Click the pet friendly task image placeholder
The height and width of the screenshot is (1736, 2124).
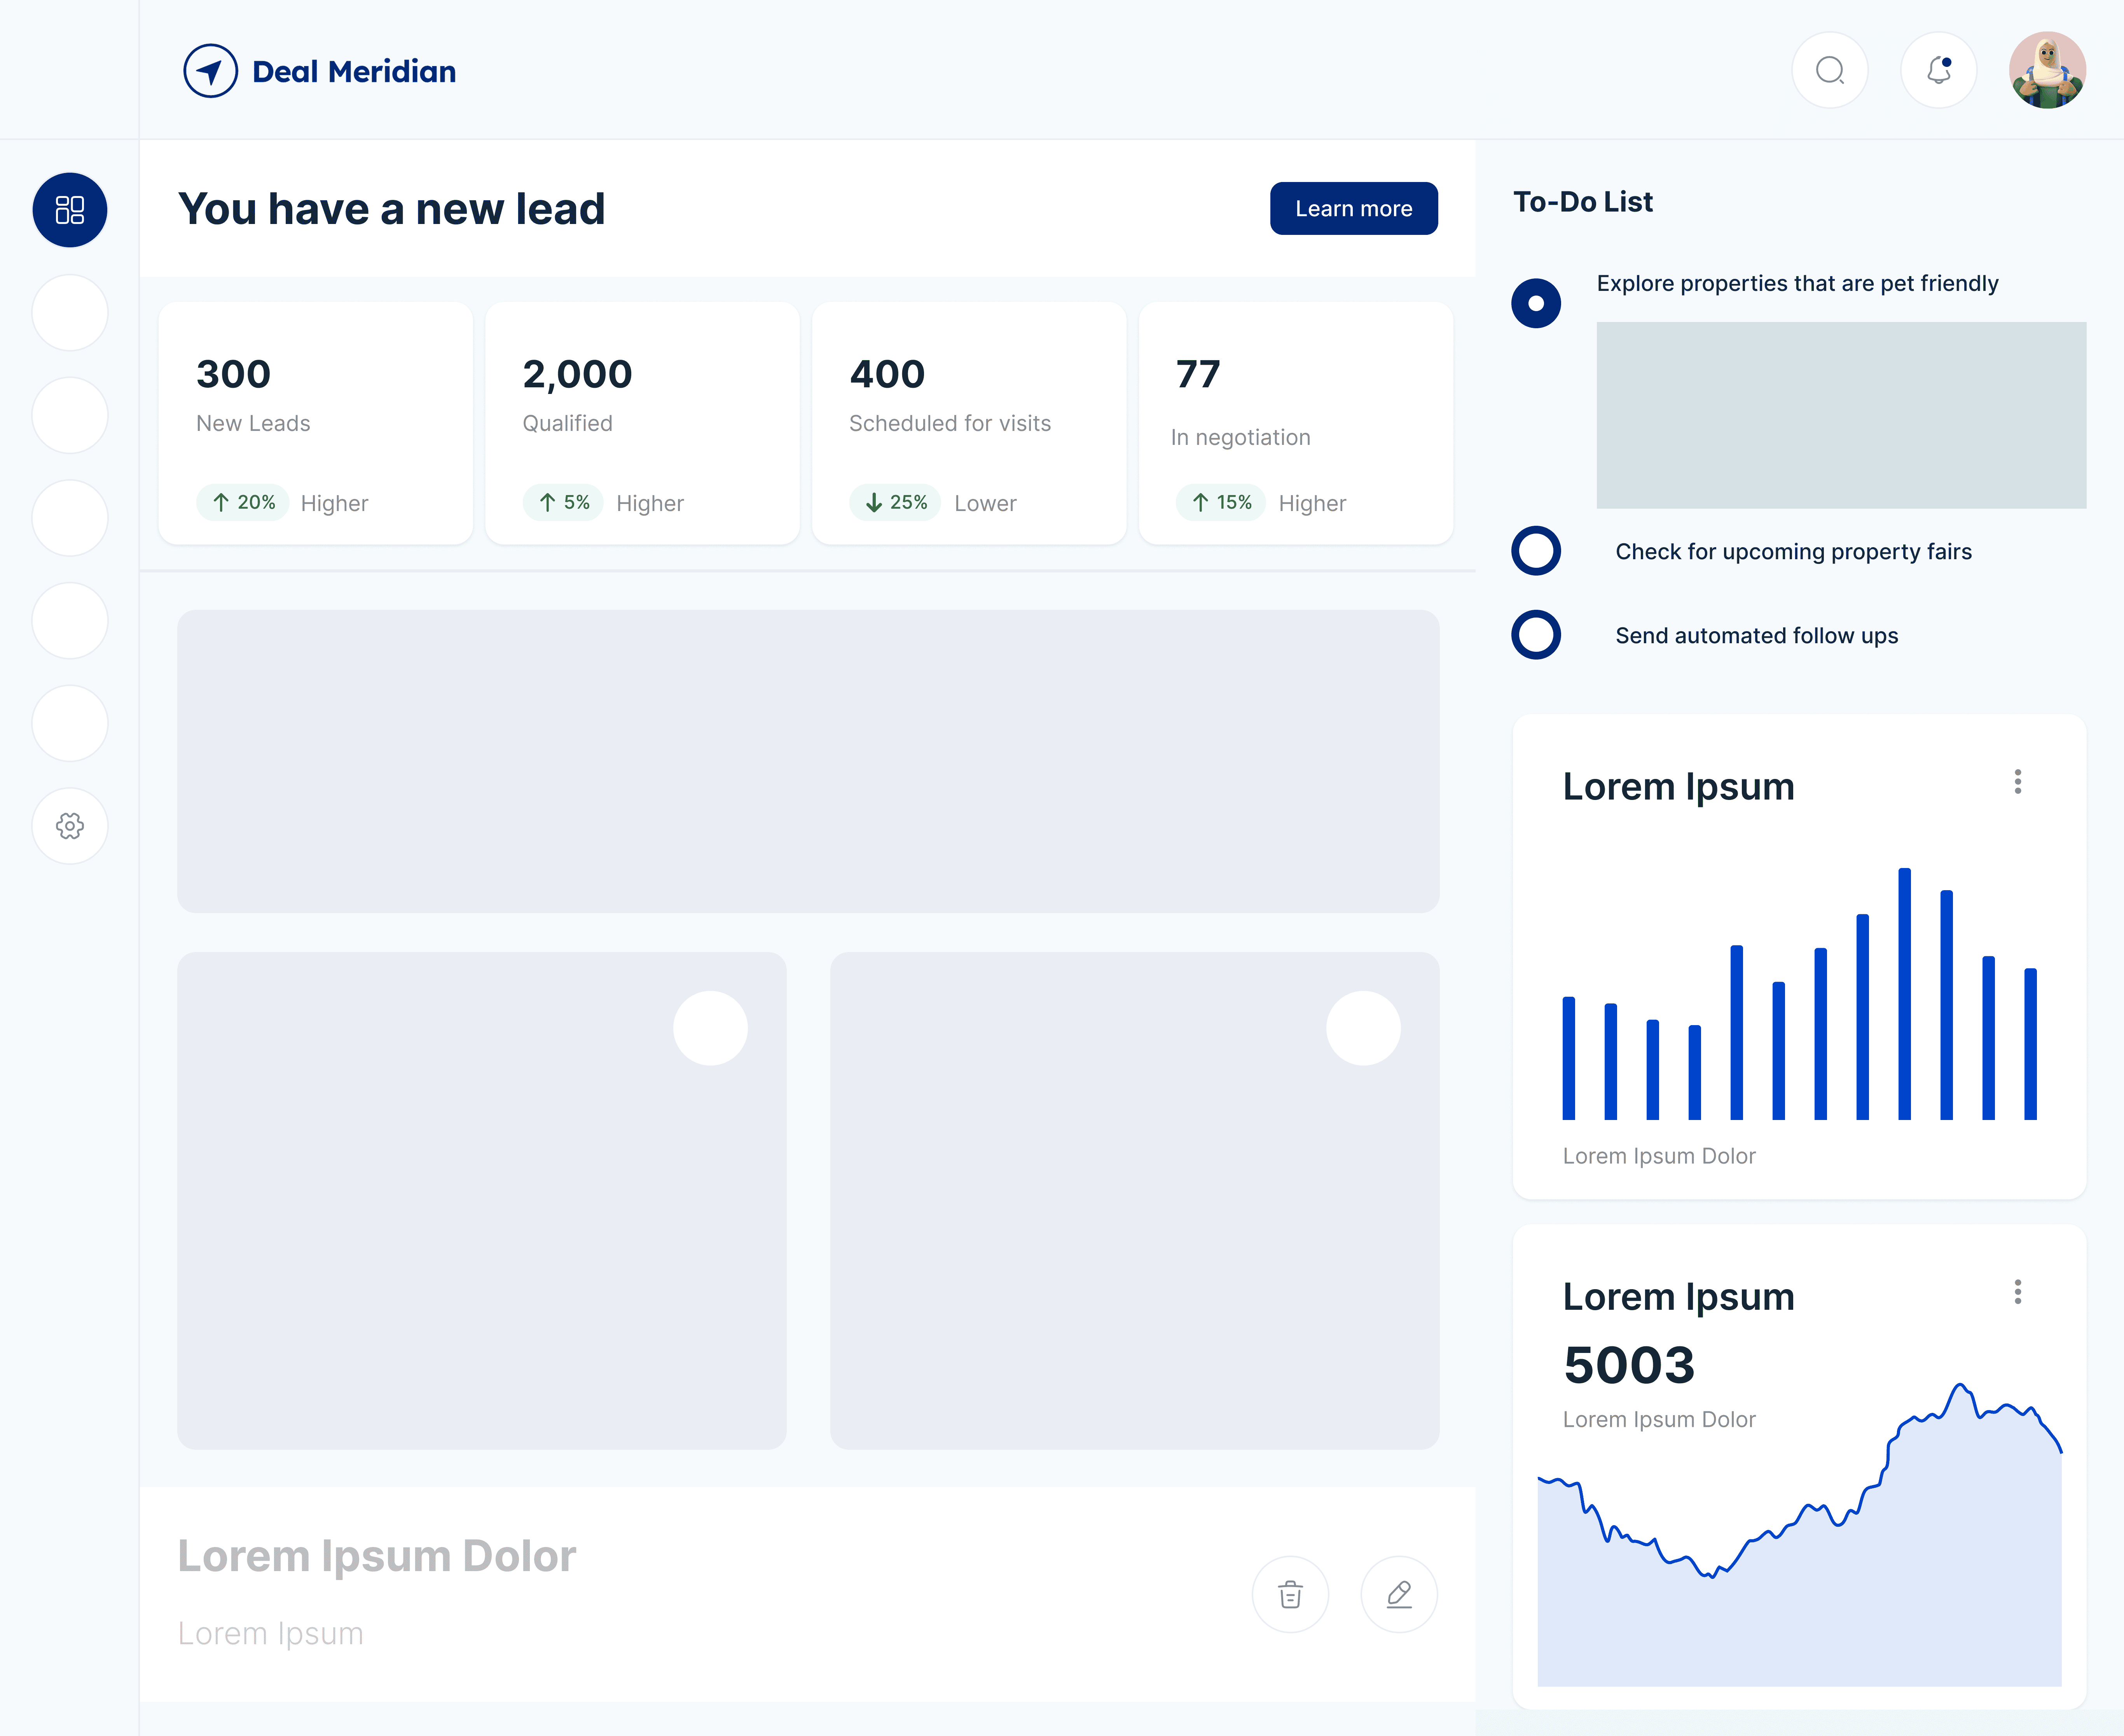click(1840, 415)
